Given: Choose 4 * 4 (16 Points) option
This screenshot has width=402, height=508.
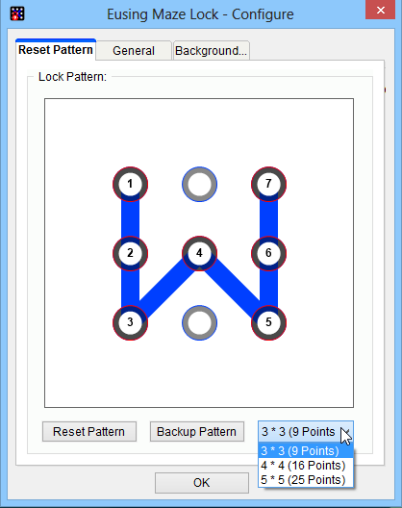Looking at the screenshot, I should coord(306,466).
